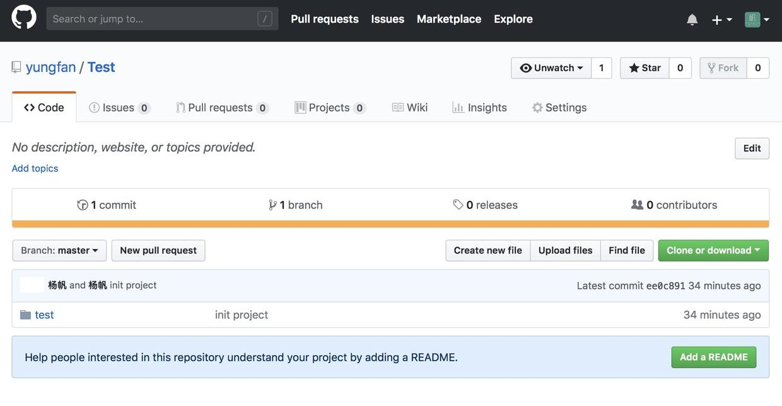Click the orange language color bar
782x406 pixels.
tap(390, 224)
